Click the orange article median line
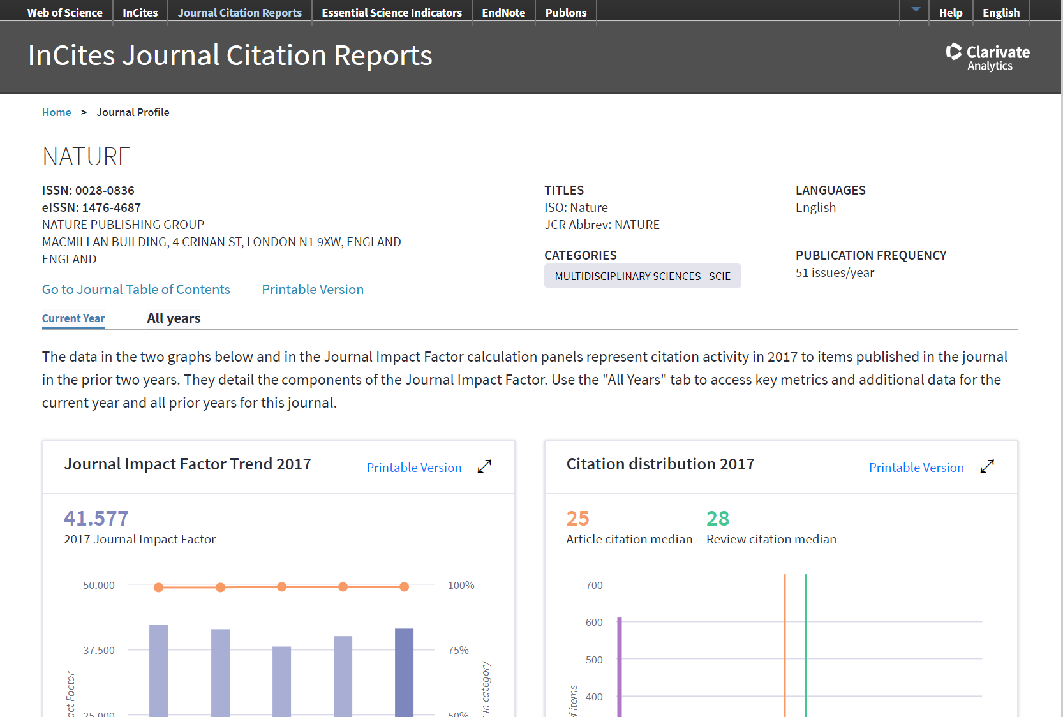The height and width of the screenshot is (717, 1063). tap(785, 646)
